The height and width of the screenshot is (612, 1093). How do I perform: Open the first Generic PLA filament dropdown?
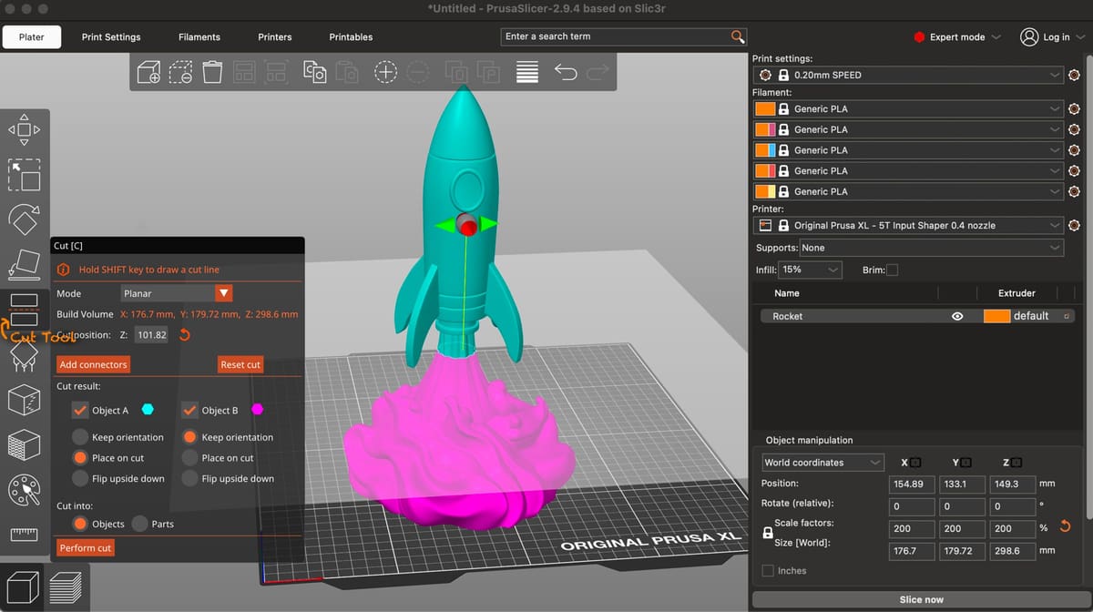[x=909, y=108]
